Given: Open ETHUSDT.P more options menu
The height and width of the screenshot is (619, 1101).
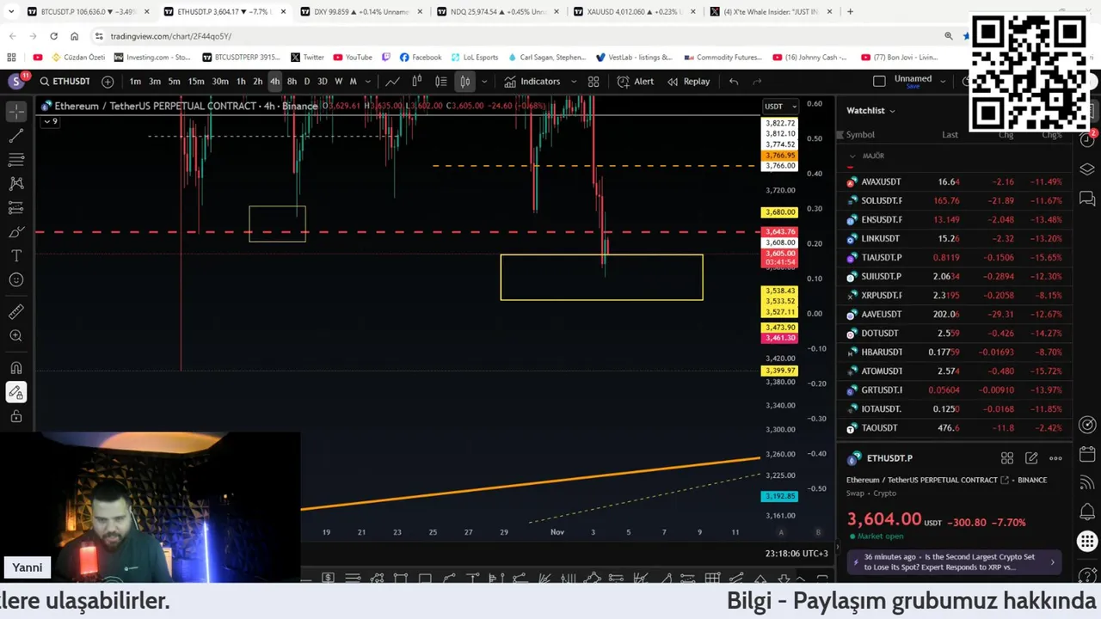Looking at the screenshot, I should tap(1055, 458).
